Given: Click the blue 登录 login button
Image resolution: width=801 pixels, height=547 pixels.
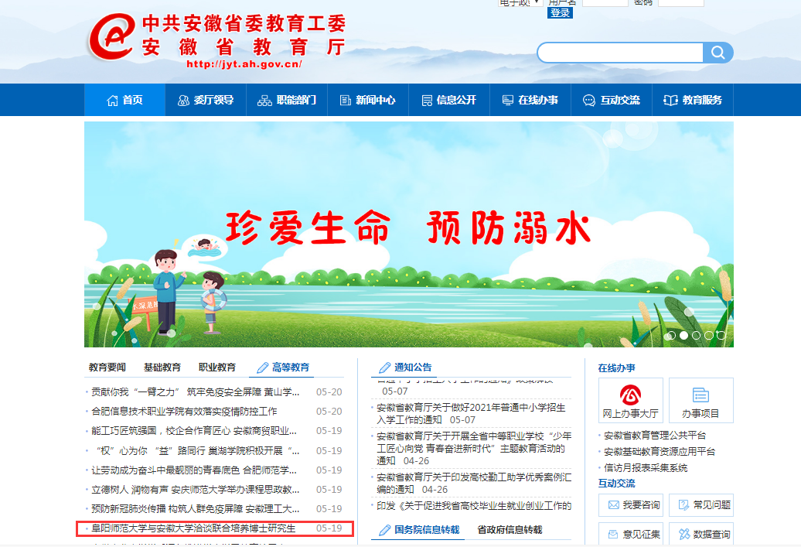Looking at the screenshot, I should tap(560, 13).
